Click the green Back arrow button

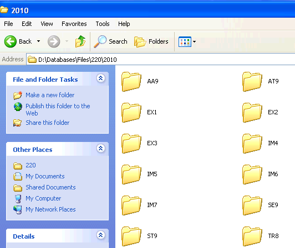(11, 41)
